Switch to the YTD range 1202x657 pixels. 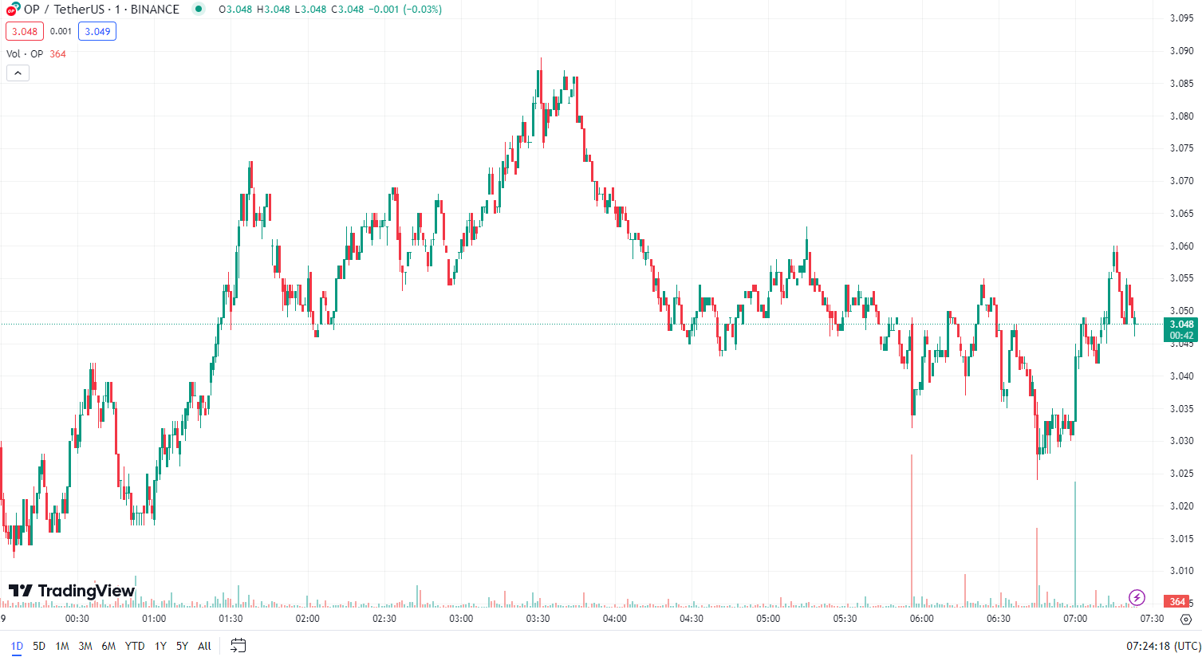(135, 646)
